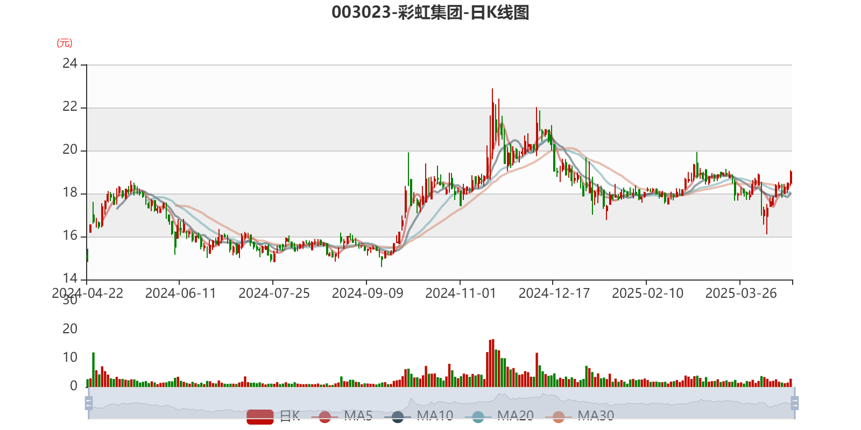Screen dimensions: 861x430
Task: Click the tallest red volume bar
Action: 492,363
